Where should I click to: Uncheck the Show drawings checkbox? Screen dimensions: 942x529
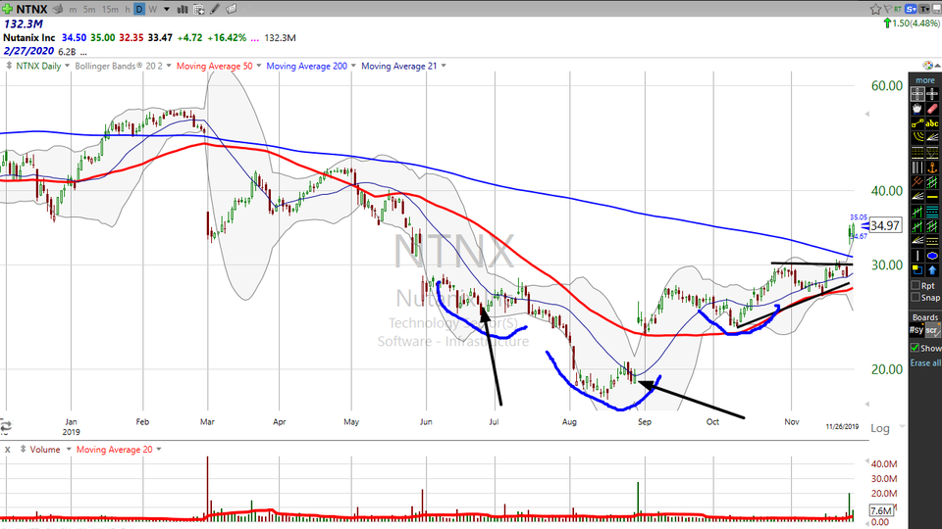click(915, 347)
